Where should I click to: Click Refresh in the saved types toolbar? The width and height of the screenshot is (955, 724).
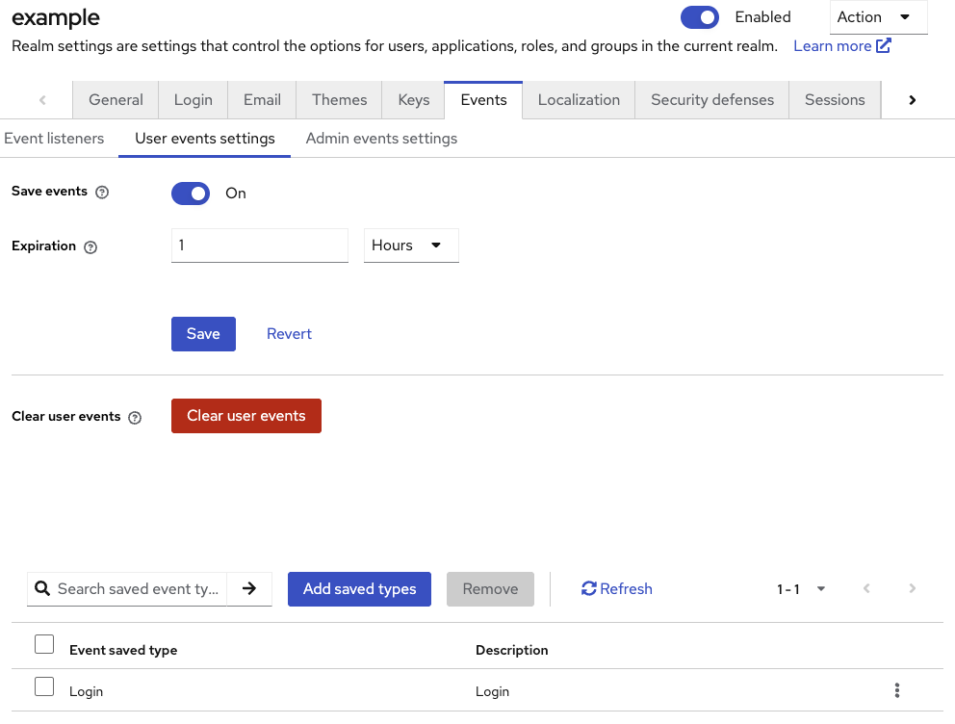point(617,589)
